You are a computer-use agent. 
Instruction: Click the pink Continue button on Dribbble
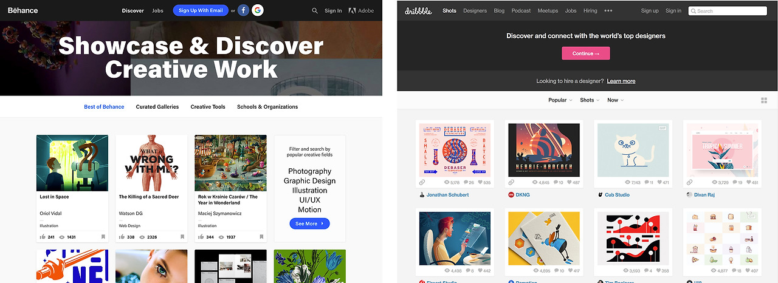pos(586,53)
